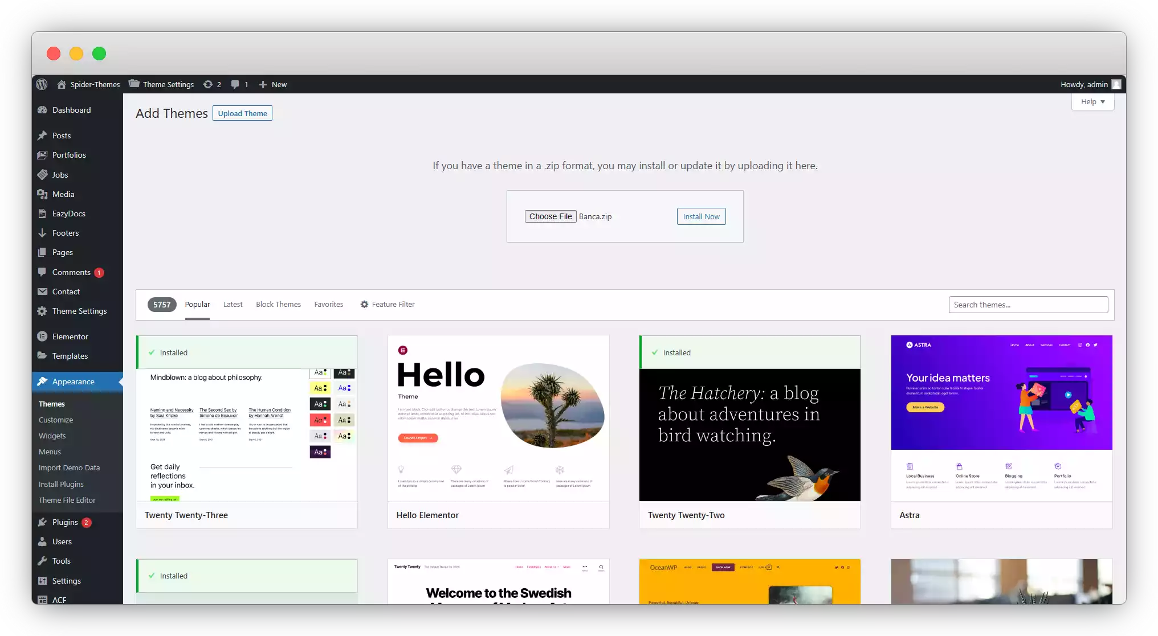This screenshot has width=1158, height=636.
Task: Open the Spider-Themes site home icon
Action: 62,84
